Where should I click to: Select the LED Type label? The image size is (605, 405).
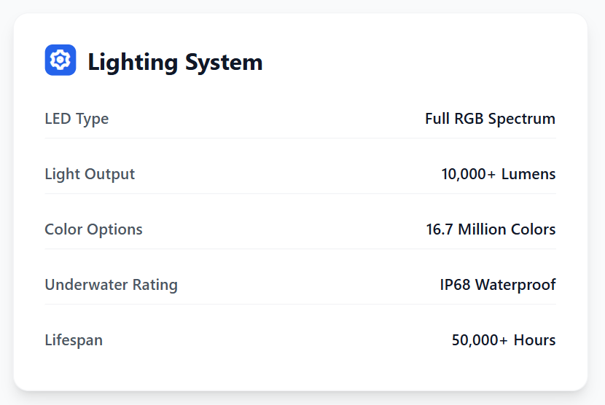coord(77,119)
